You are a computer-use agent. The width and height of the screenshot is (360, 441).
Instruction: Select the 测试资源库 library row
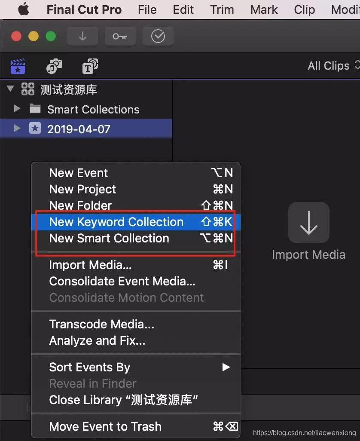point(86,89)
